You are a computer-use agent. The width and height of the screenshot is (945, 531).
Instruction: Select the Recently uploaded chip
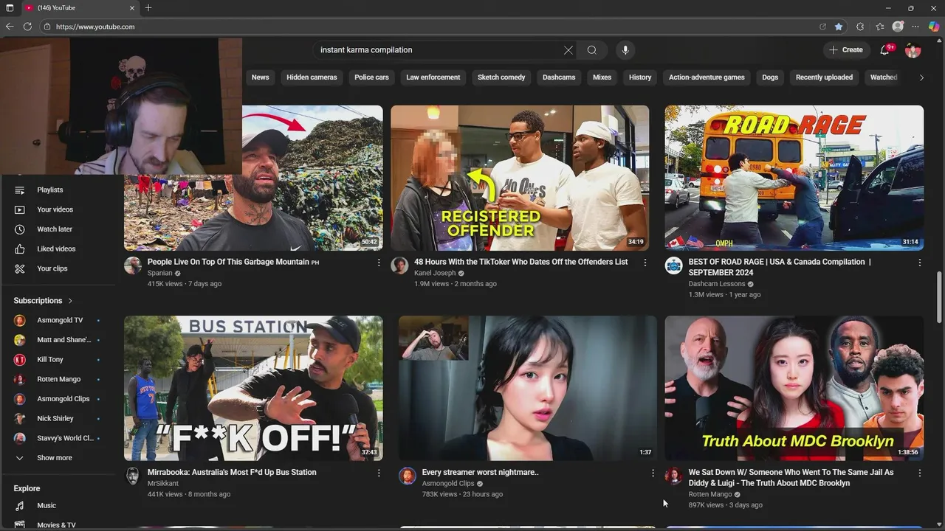click(824, 77)
